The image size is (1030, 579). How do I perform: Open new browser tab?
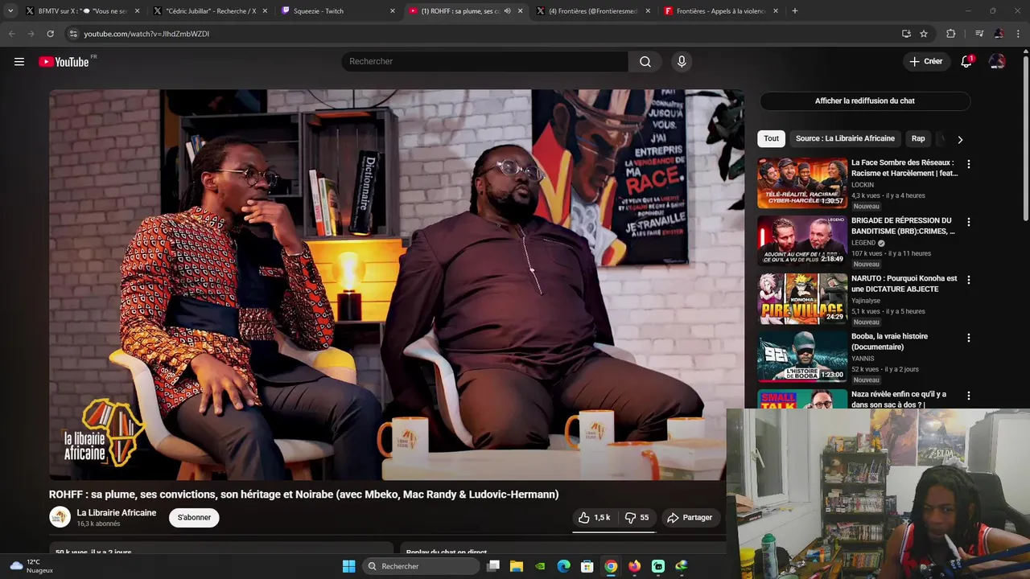tap(795, 11)
